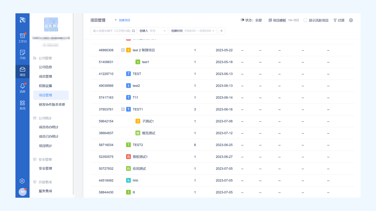Click the search magnifier icon
376x211 pixels.
(x=133, y=31)
